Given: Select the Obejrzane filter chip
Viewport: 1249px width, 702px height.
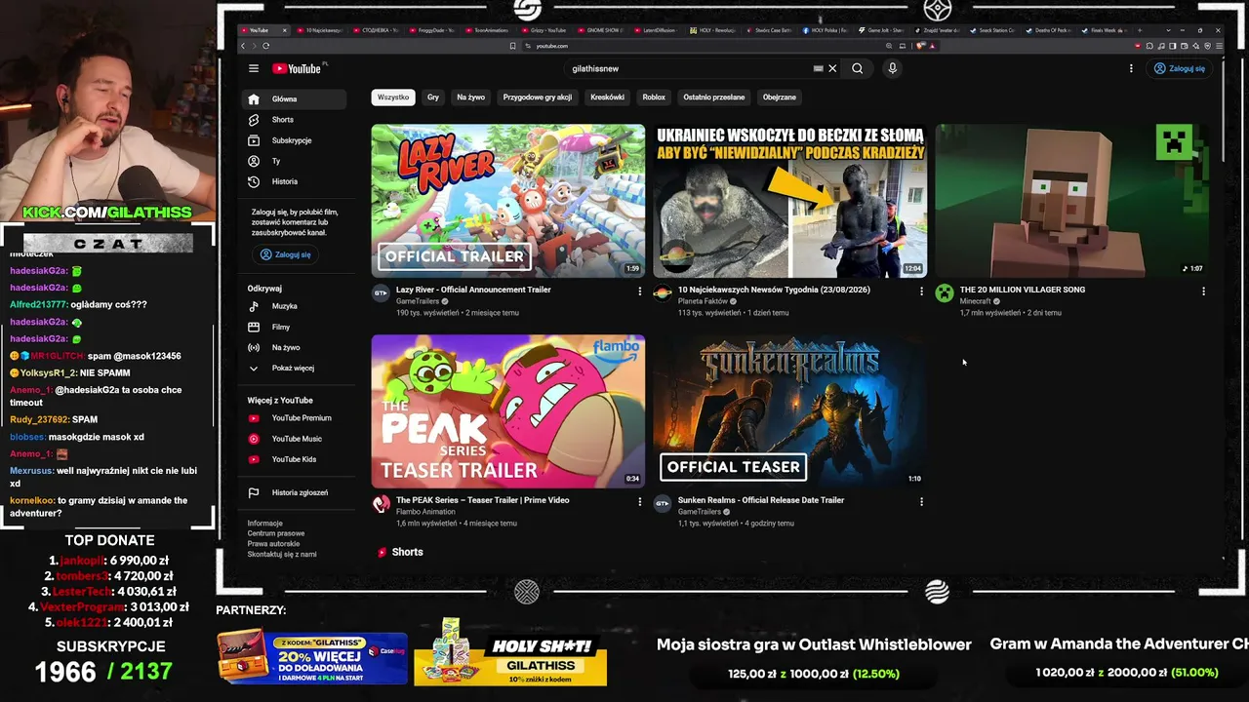Looking at the screenshot, I should [780, 97].
